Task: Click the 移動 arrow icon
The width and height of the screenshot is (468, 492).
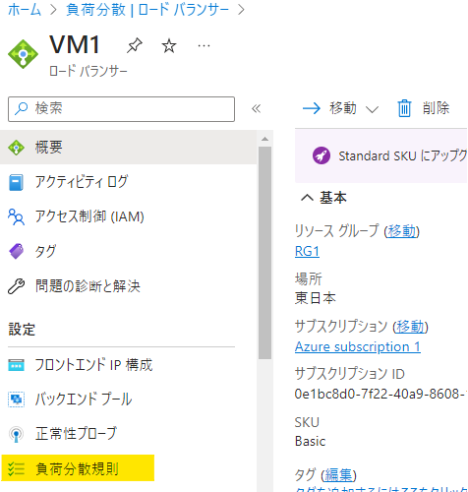Action: point(312,108)
